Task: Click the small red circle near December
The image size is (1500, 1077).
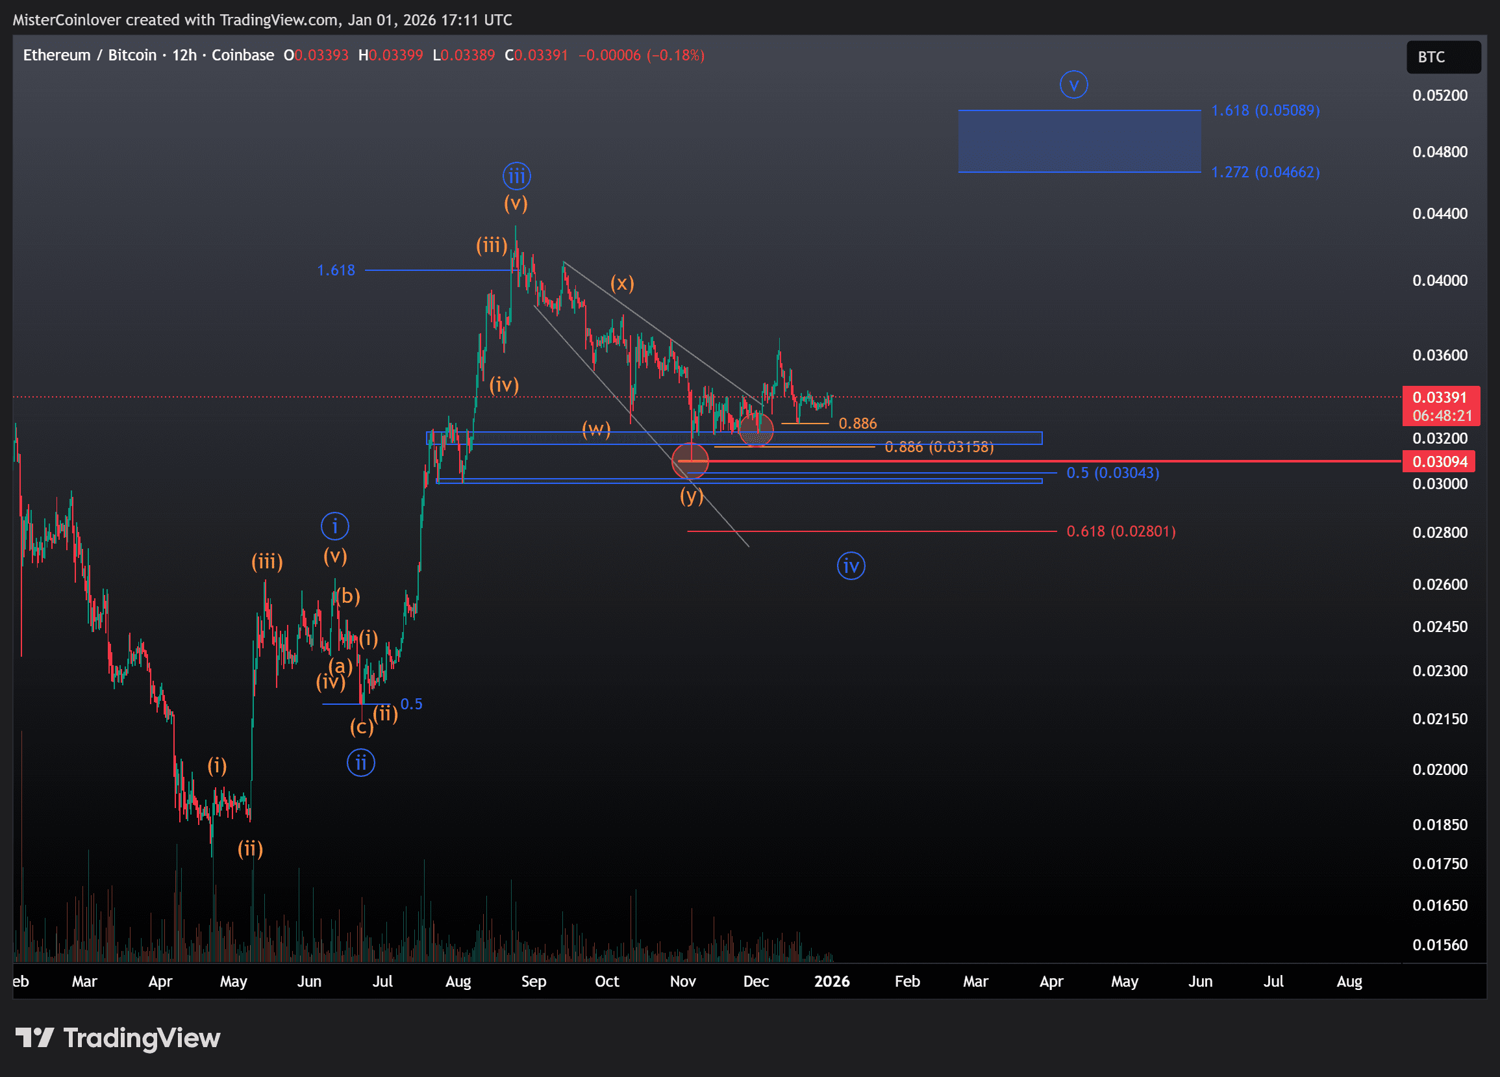Action: click(756, 429)
